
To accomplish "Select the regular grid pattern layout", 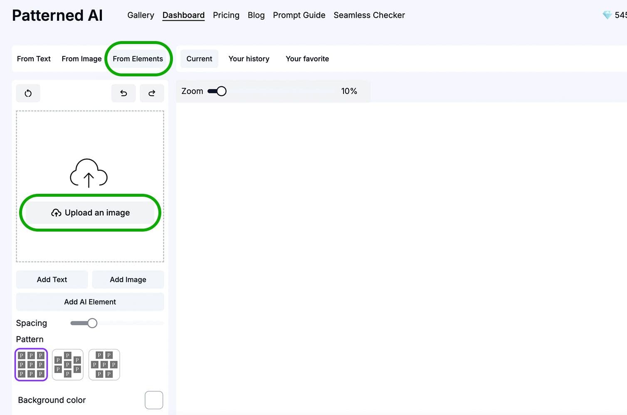I will (x=31, y=364).
